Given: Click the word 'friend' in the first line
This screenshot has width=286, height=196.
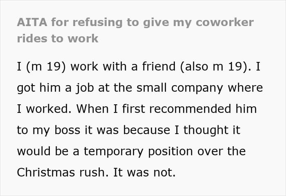Looking at the screenshot, I should pyautogui.click(x=159, y=66).
